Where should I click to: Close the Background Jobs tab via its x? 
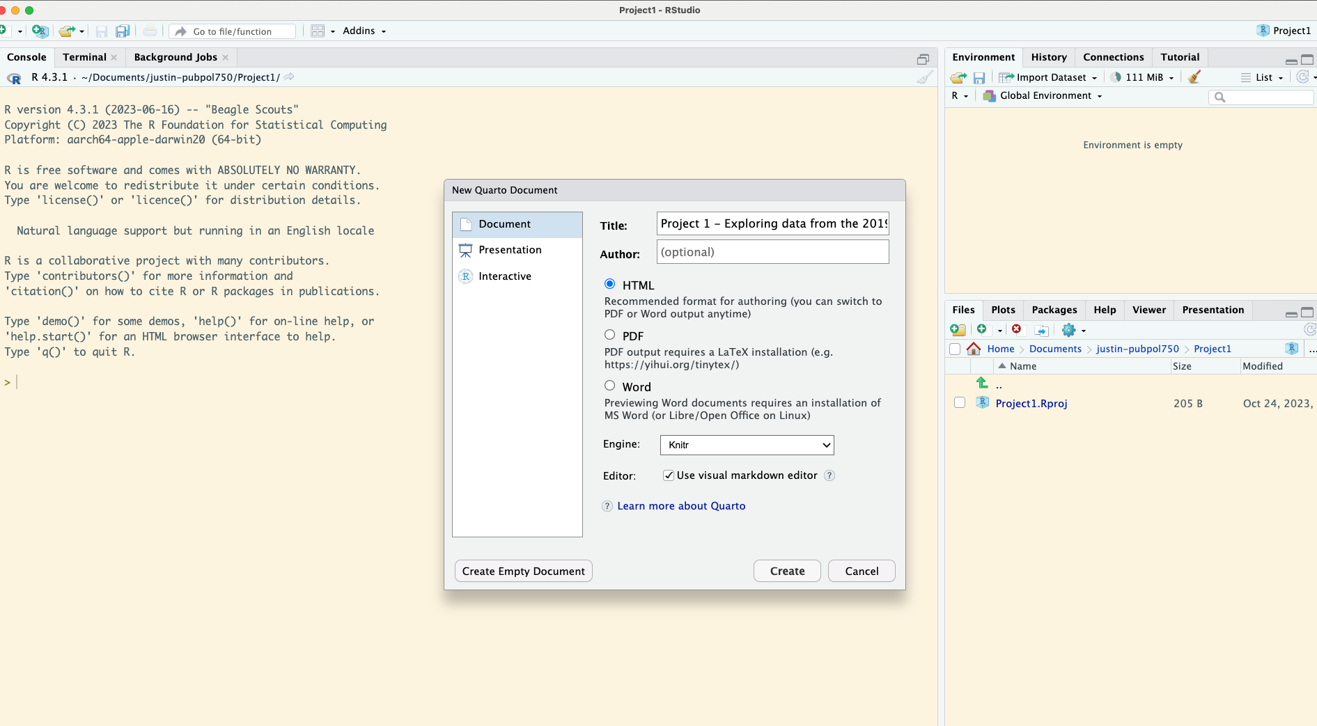[225, 58]
